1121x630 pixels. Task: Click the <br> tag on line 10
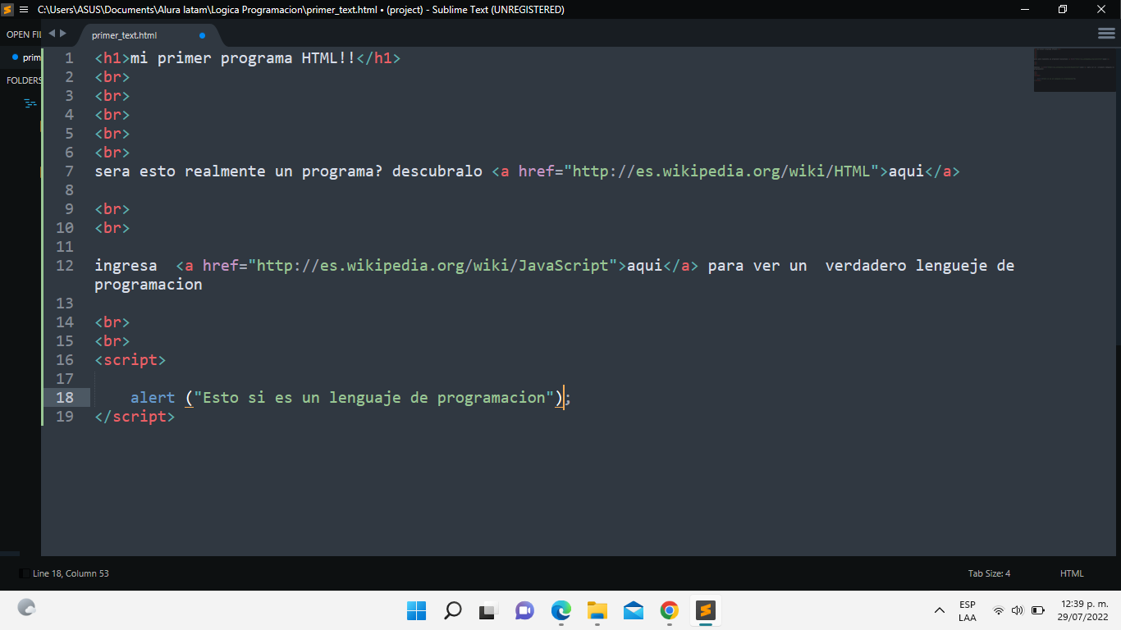(x=112, y=228)
